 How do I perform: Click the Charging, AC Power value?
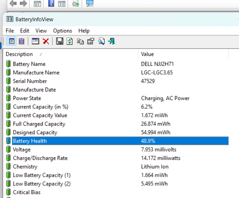(x=165, y=98)
